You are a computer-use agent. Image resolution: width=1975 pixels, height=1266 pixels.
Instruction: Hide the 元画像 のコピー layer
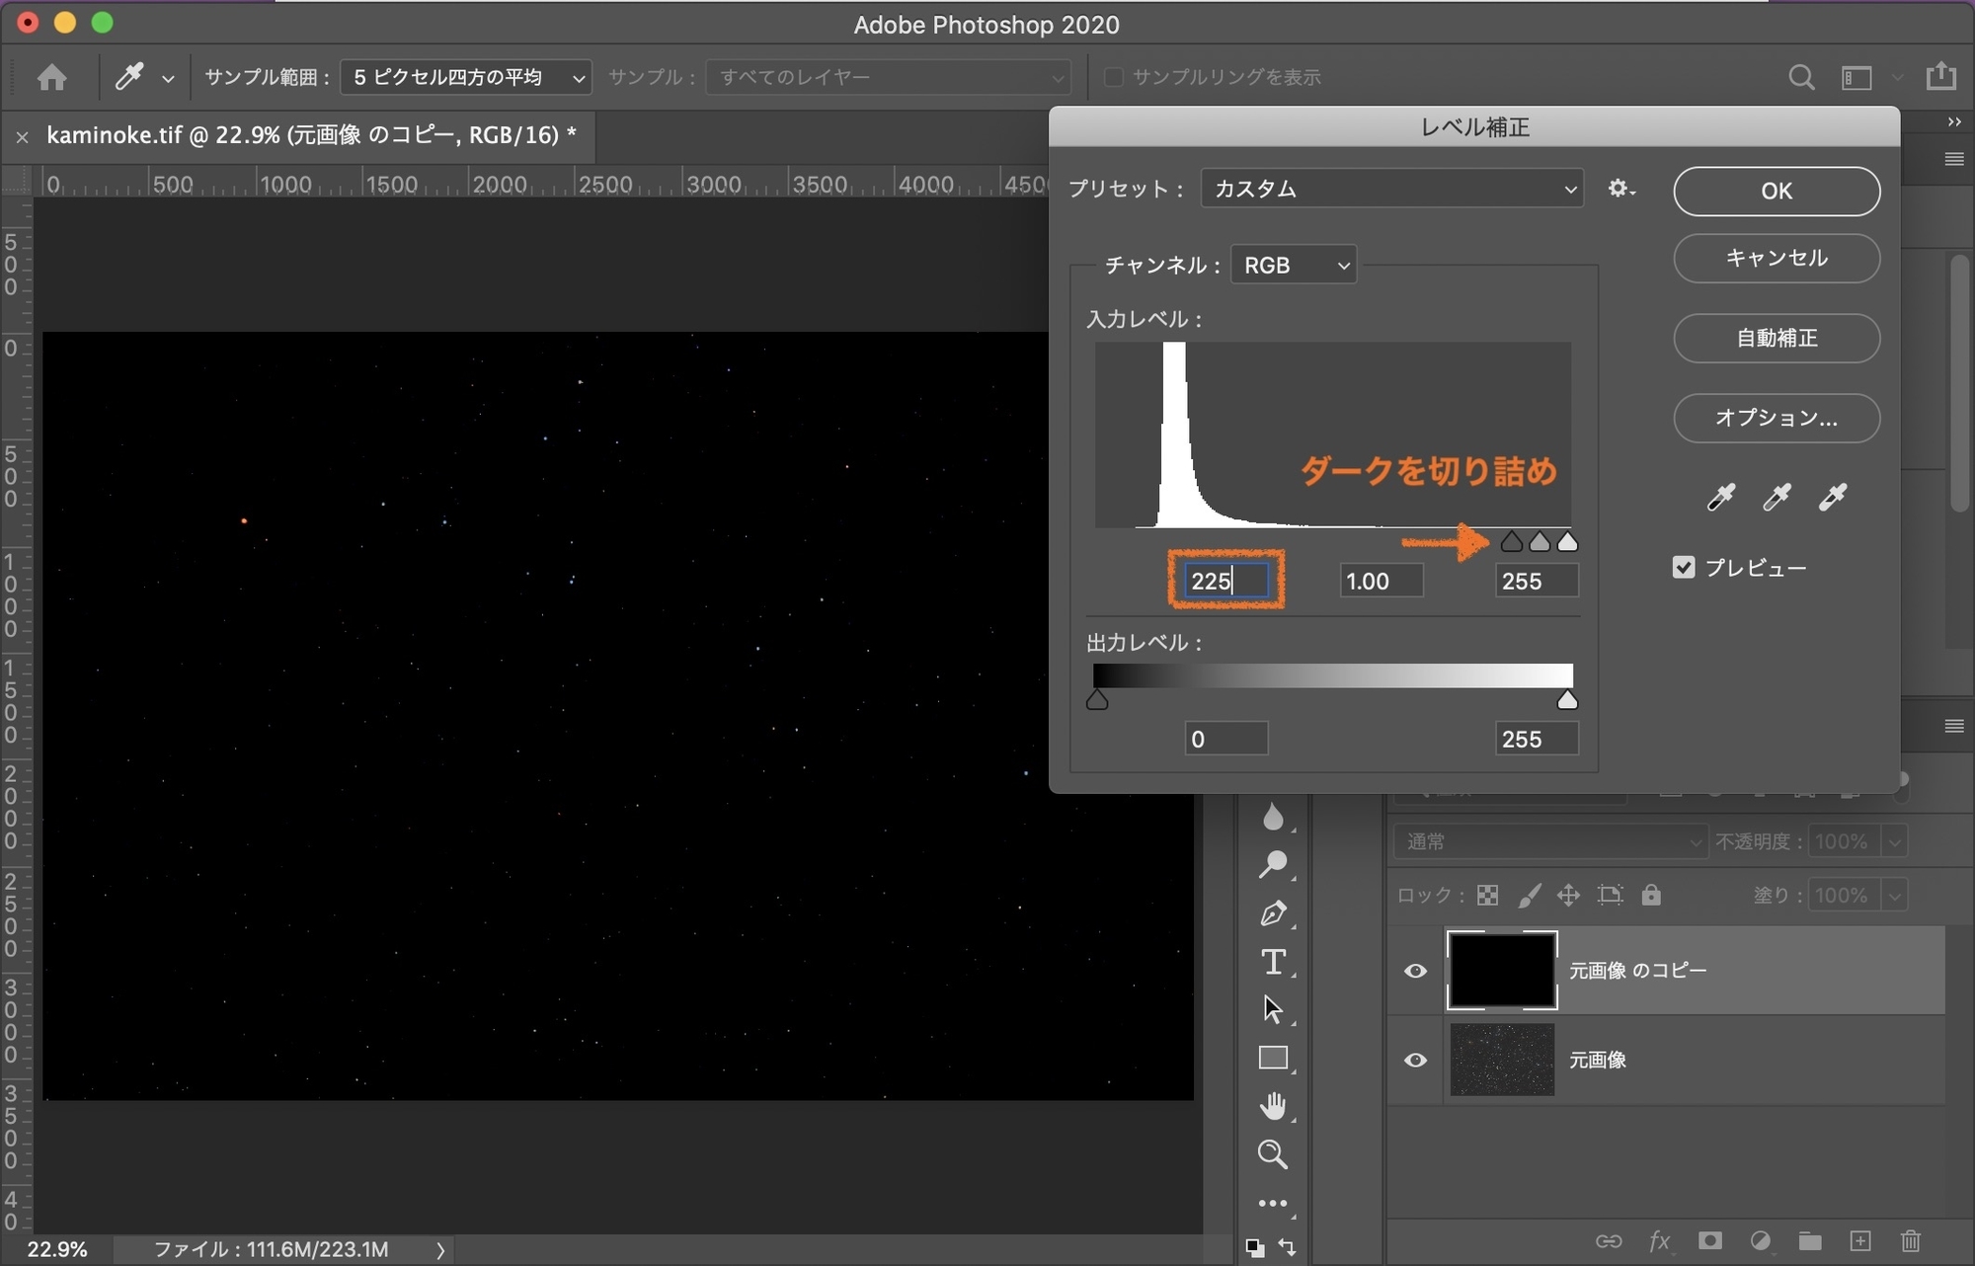click(x=1415, y=971)
